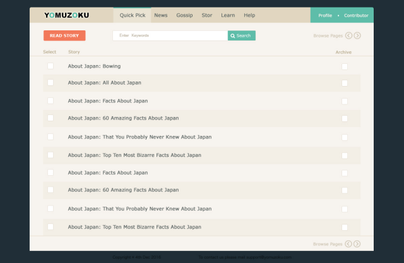Click the Select column header
This screenshot has width=404, height=263.
49,52
